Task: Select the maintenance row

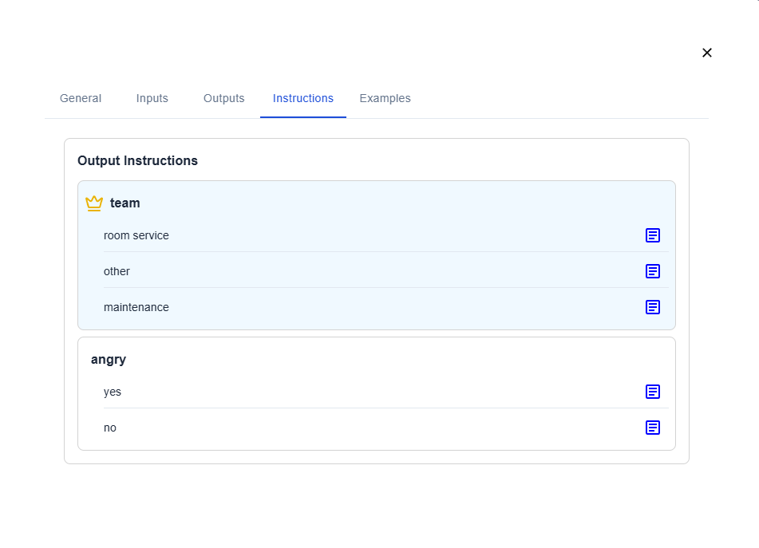Action: point(385,307)
